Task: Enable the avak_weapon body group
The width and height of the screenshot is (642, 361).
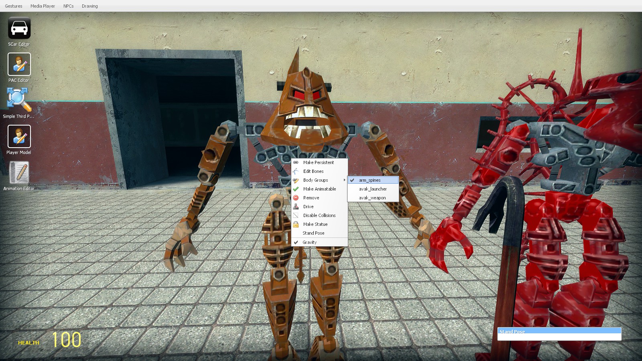Action: pyautogui.click(x=372, y=198)
